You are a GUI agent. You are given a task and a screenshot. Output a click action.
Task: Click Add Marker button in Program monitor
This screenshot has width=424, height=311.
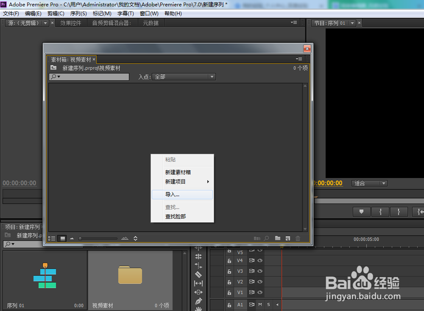(x=361, y=212)
